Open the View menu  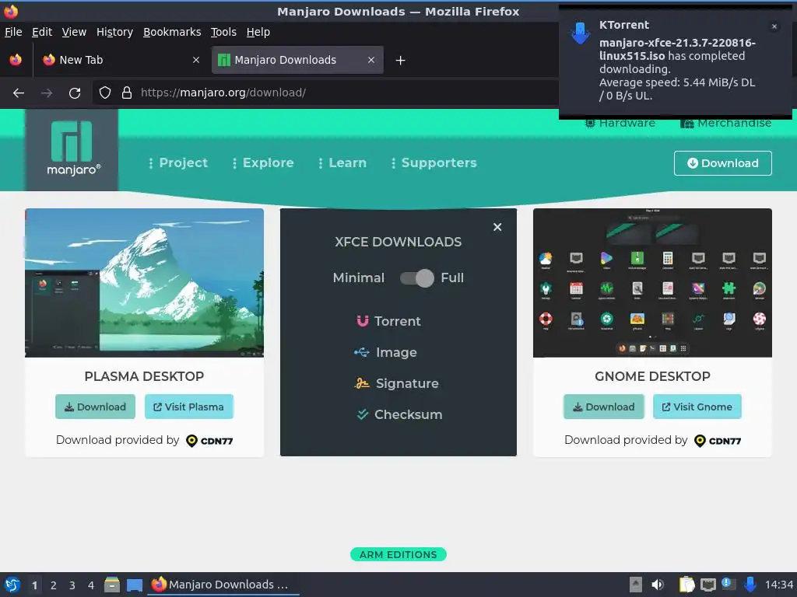coord(74,32)
